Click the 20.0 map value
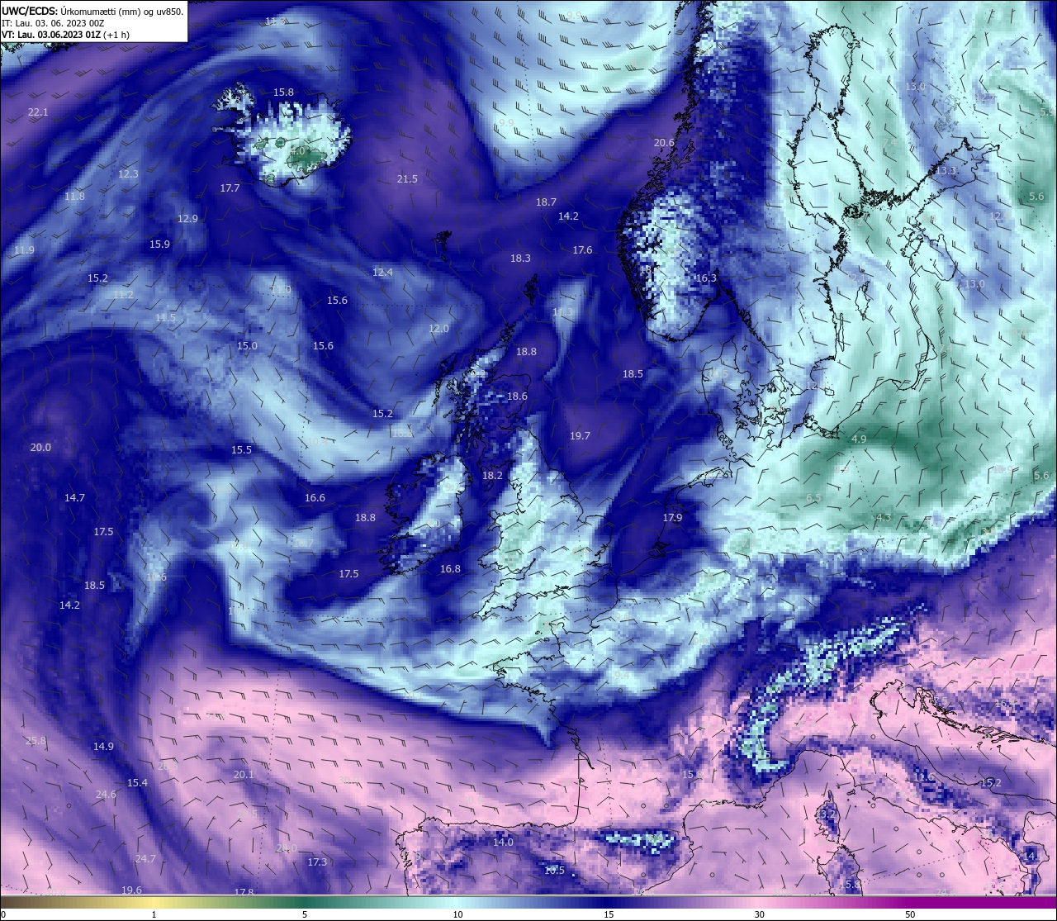The height and width of the screenshot is (921, 1057). click(x=40, y=447)
